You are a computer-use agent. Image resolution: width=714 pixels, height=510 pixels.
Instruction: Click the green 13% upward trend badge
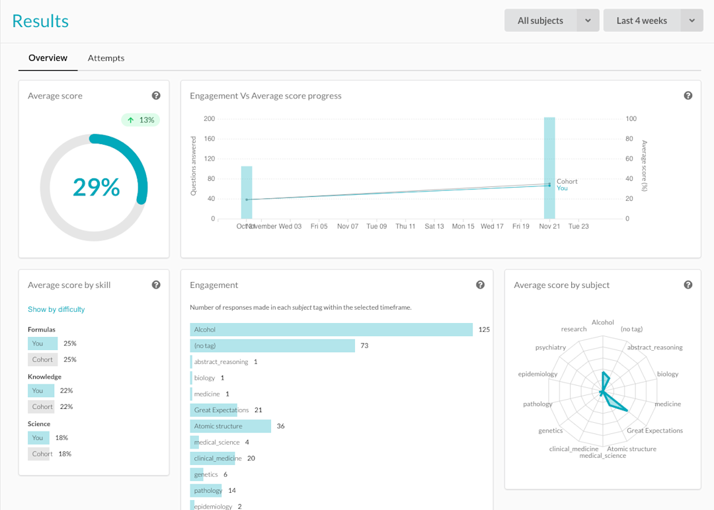pos(140,120)
